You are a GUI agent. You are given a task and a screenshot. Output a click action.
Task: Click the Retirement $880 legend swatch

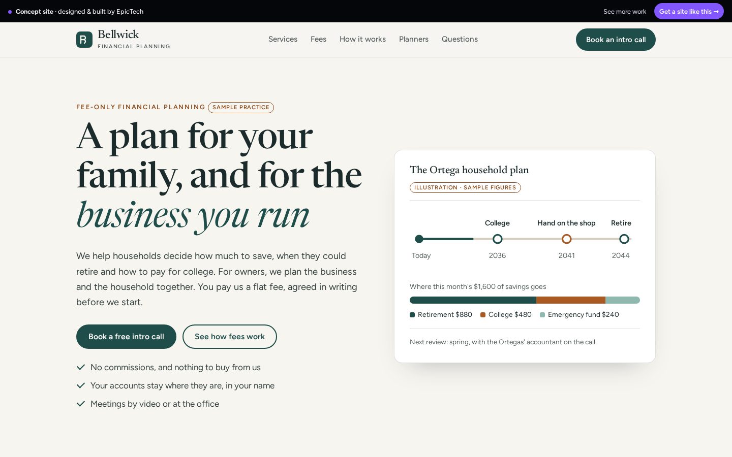pos(412,315)
